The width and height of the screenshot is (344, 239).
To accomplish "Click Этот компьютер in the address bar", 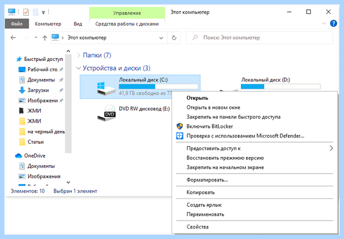I will [87, 37].
